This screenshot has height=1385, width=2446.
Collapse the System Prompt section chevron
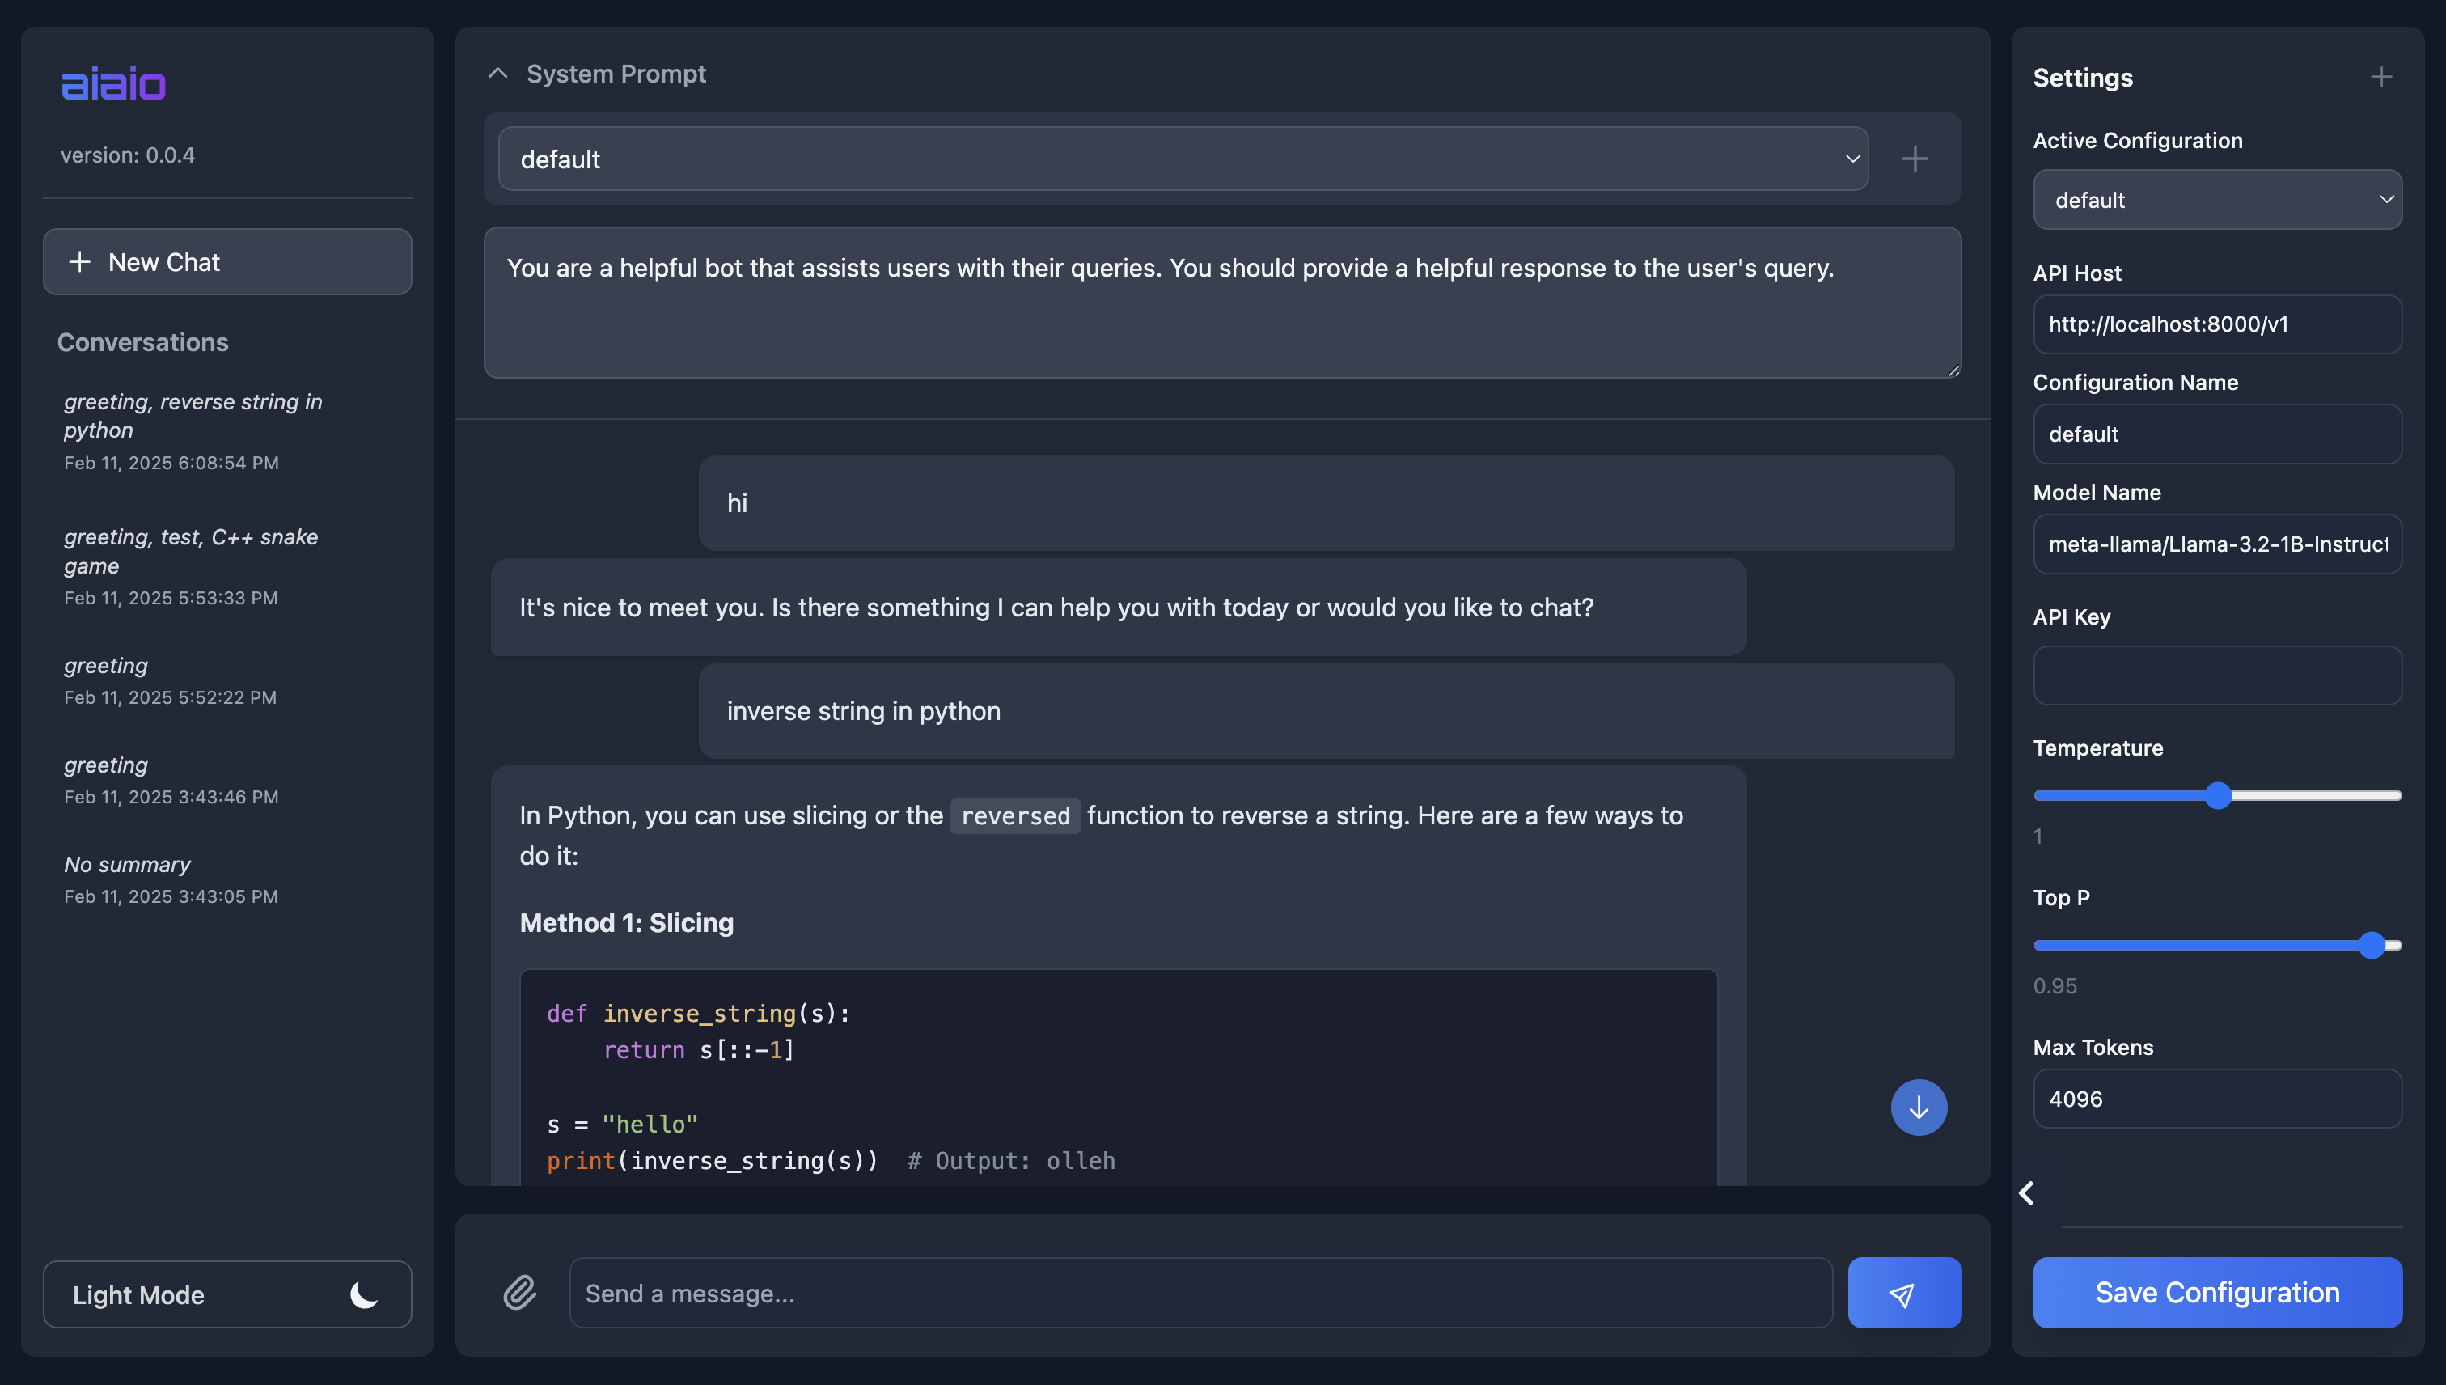tap(497, 74)
